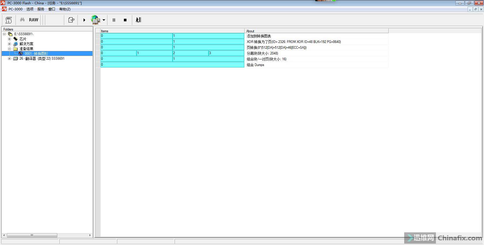Click item cell 2 in 分离块 row

tap(190, 53)
